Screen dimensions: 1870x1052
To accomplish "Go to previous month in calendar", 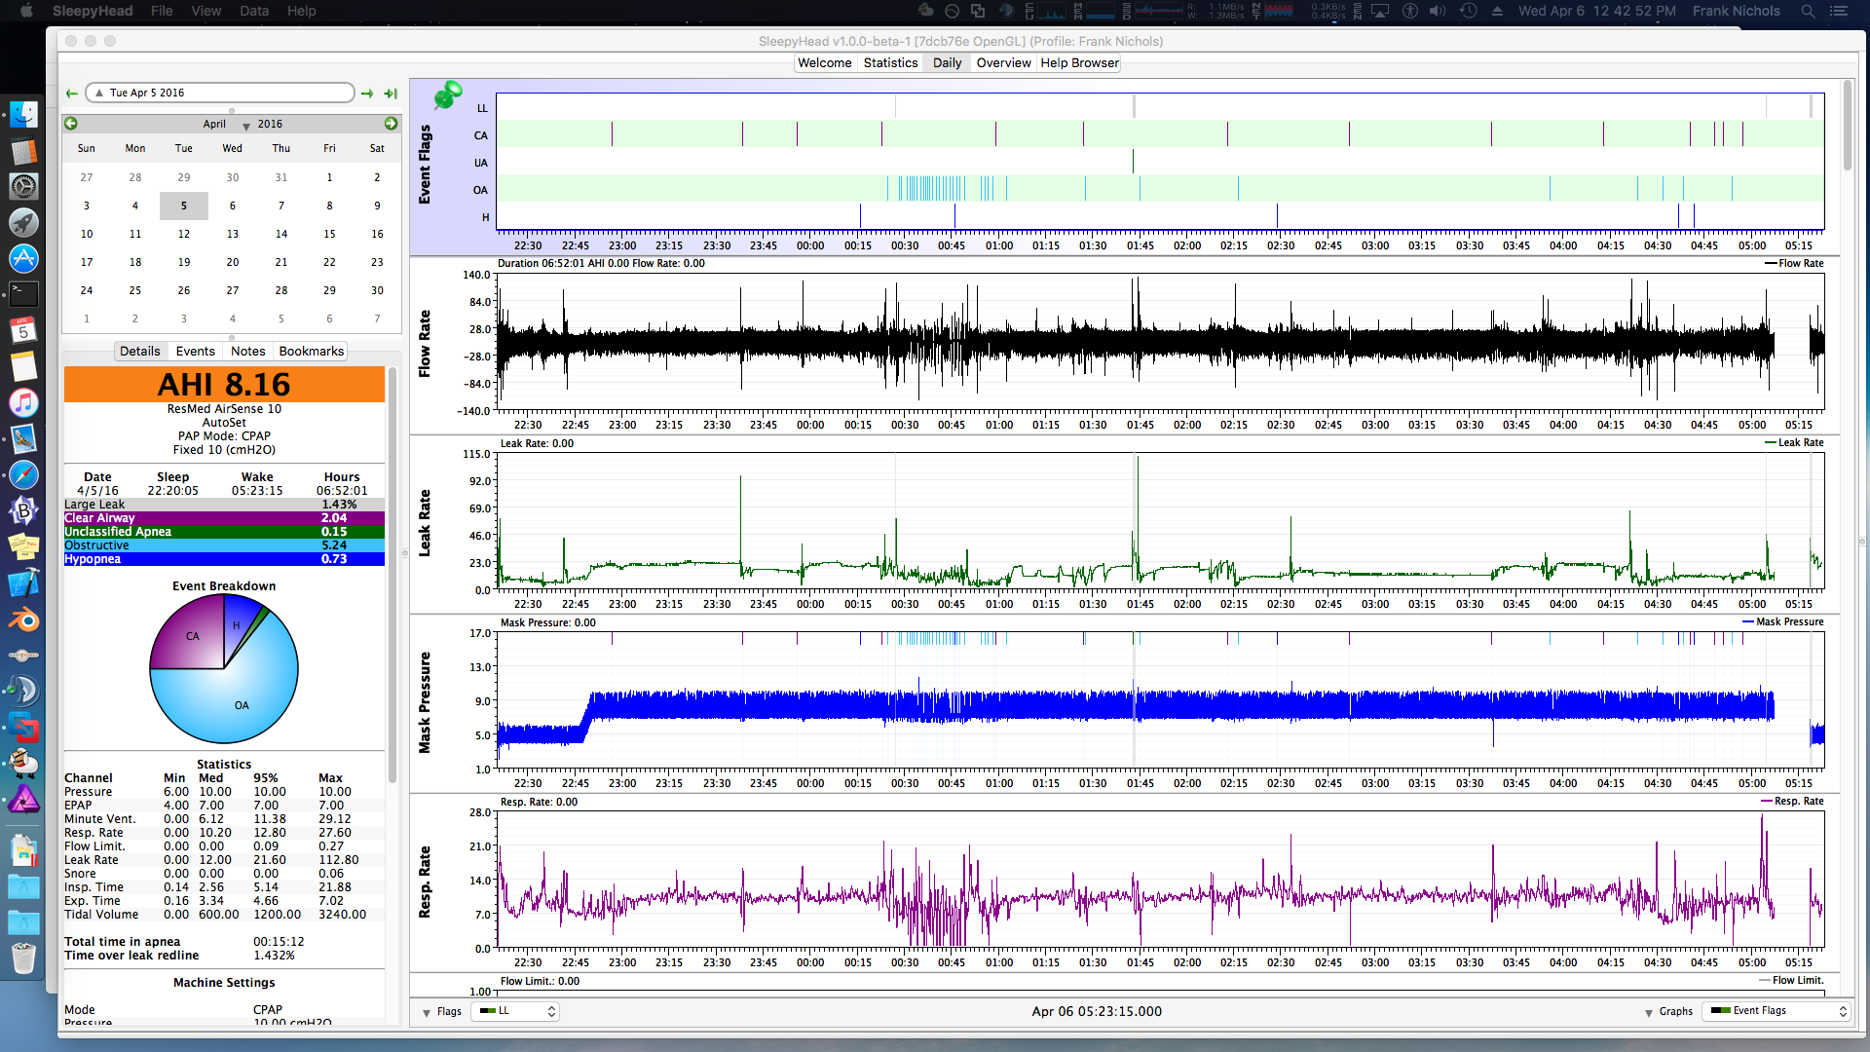I will tap(71, 124).
